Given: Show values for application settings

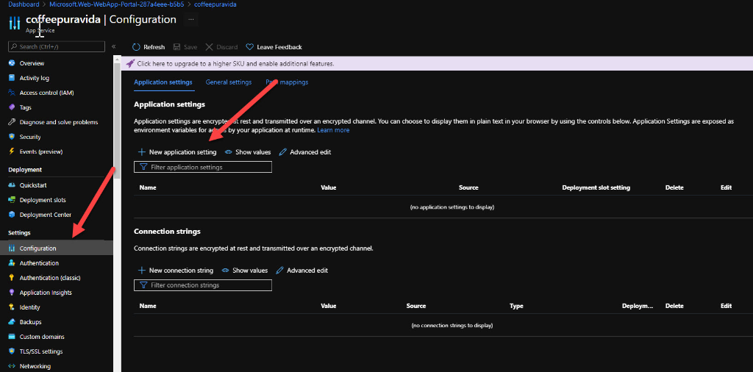Looking at the screenshot, I should [x=247, y=152].
